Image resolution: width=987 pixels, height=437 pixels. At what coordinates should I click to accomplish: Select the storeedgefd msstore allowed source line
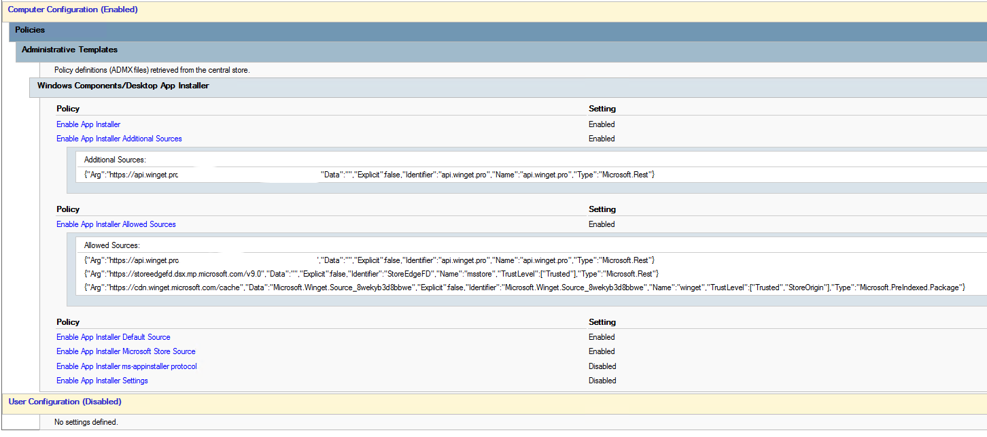tap(371, 274)
